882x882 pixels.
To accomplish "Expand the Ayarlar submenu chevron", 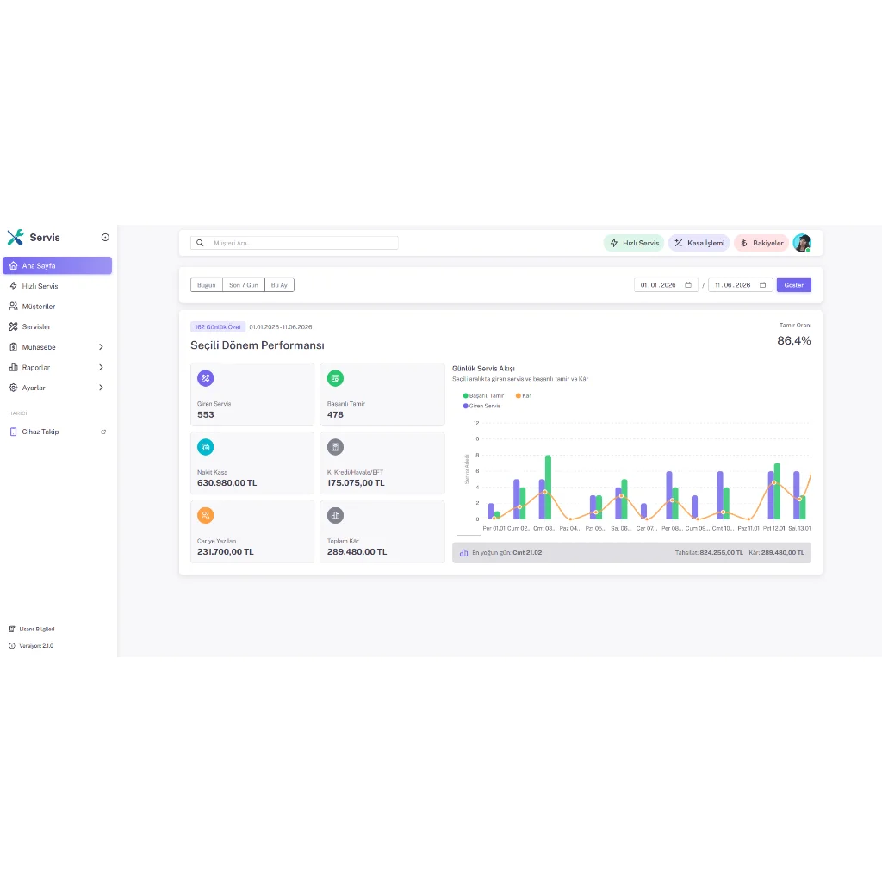I will 102,388.
